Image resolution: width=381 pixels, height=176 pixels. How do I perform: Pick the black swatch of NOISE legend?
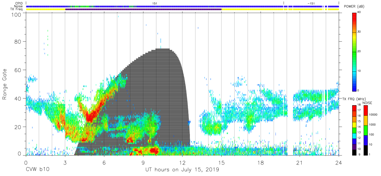click(x=366, y=150)
